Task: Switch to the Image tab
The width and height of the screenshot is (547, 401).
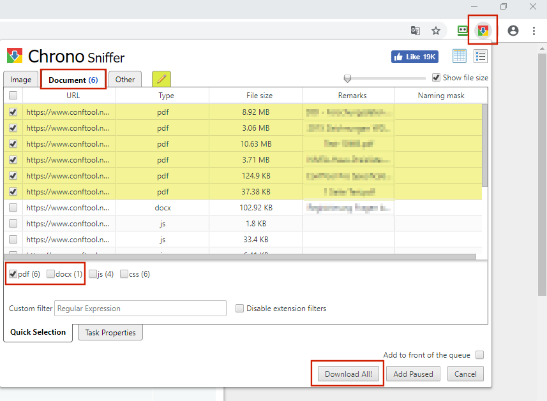Action: pyautogui.click(x=20, y=80)
